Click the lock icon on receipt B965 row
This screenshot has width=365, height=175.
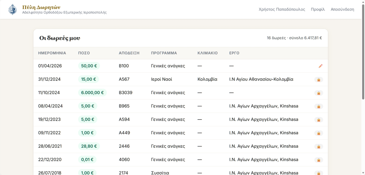click(x=319, y=106)
